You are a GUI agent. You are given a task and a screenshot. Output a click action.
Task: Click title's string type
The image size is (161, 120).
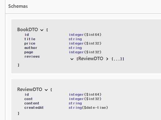click(x=75, y=39)
